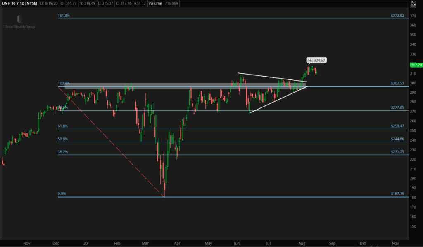Click the $187.19 Fibonacci price label
Viewport: 423px width, 247px height.
[397, 193]
